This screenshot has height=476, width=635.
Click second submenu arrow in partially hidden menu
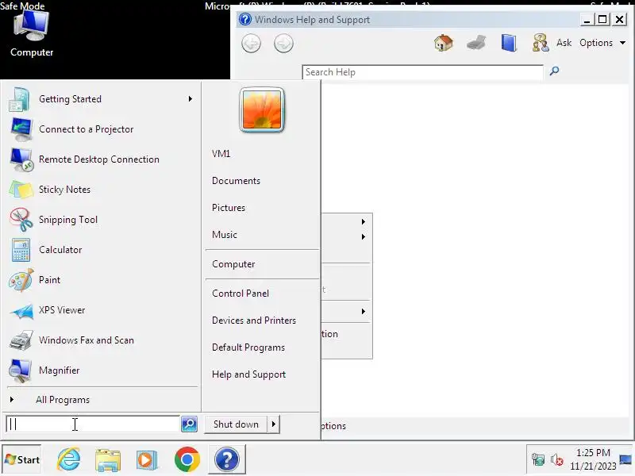364,236
